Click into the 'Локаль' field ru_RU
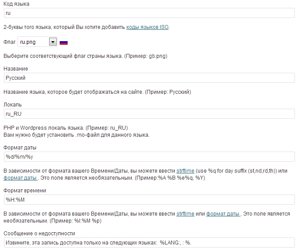This screenshot has width=298, height=248. click(x=149, y=113)
